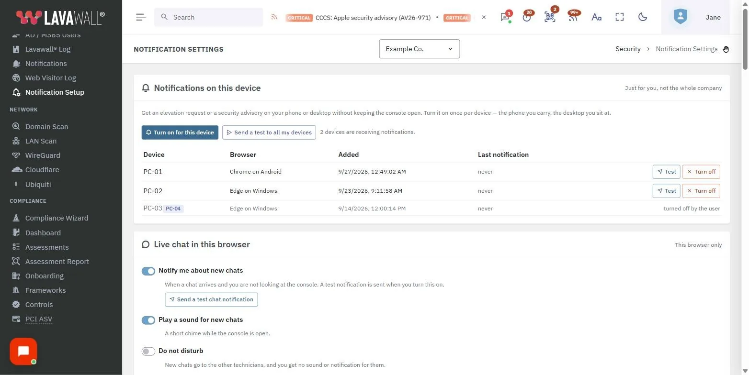Open the shield avatar user icon

tap(680, 17)
